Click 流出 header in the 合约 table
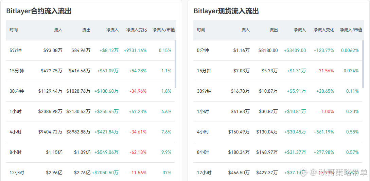Screen dimensions: 370x181 tap(86, 30)
